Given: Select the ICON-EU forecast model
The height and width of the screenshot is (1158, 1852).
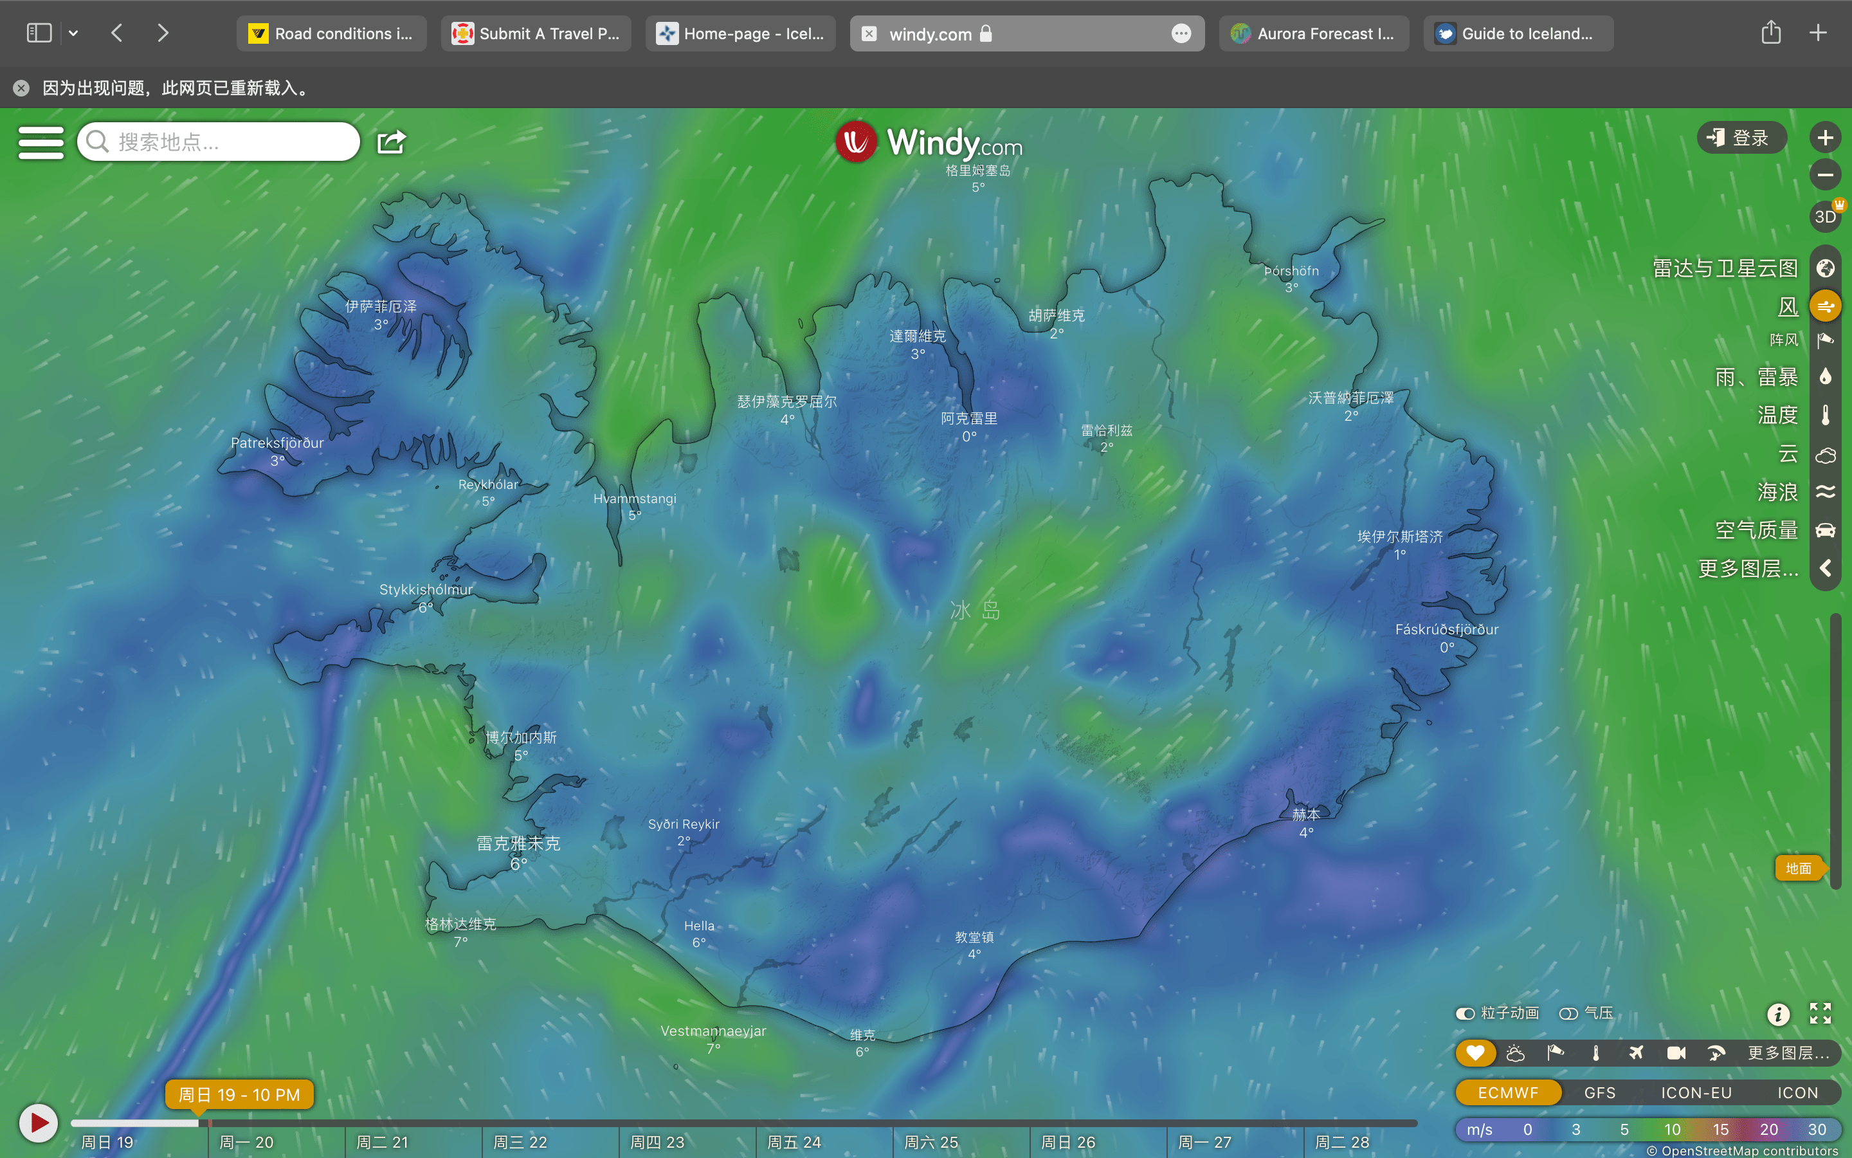Looking at the screenshot, I should pyautogui.click(x=1696, y=1093).
